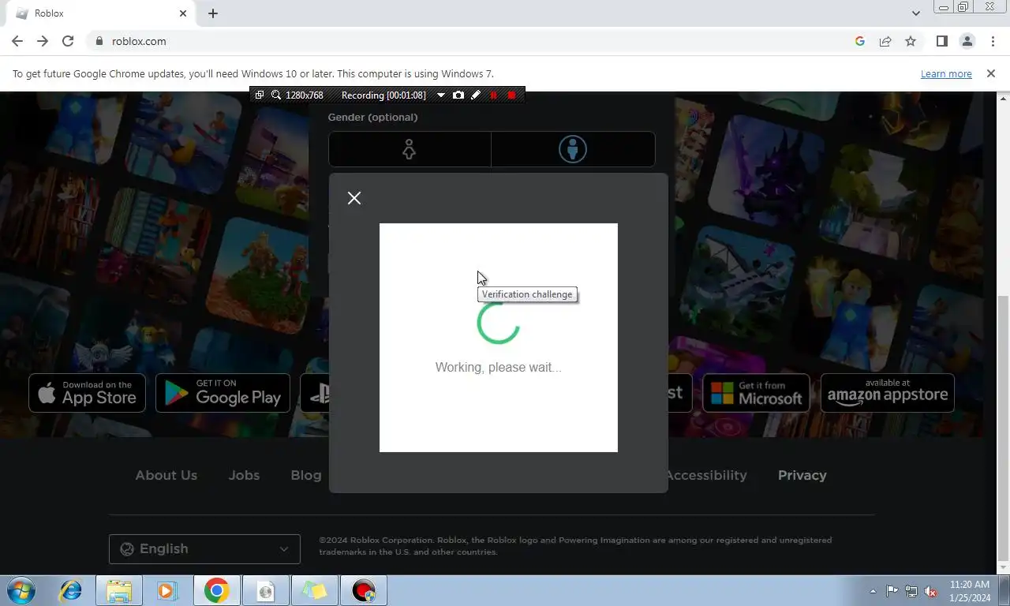Toggle Chrome side panel
Image resolution: width=1010 pixels, height=606 pixels.
[941, 41]
